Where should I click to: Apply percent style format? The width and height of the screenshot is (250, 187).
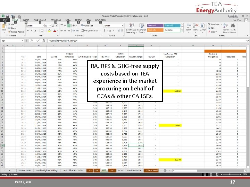110,30
